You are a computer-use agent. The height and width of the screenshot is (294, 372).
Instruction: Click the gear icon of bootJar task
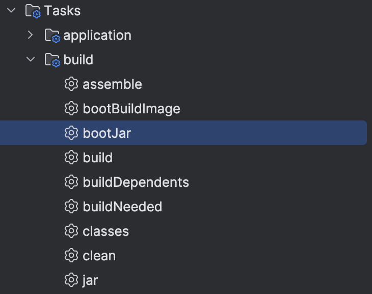tap(71, 133)
